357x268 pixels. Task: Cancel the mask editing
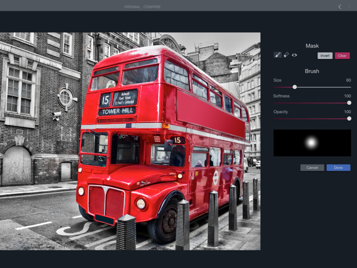pyautogui.click(x=312, y=167)
